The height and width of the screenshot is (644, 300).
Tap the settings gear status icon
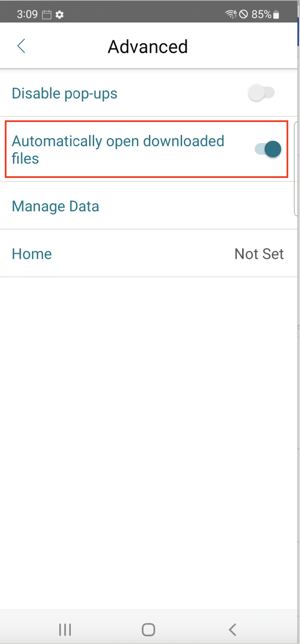[x=59, y=15]
